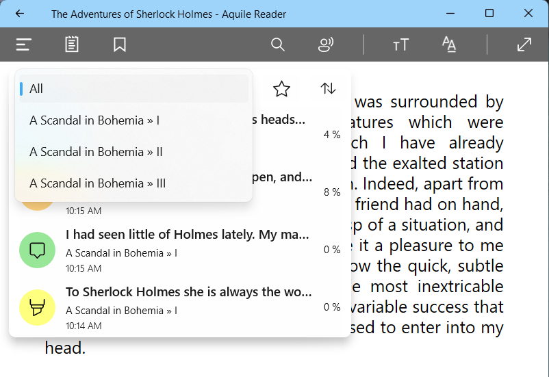This screenshot has width=549, height=377.
Task: Open the annotations notes panel icon
Action: click(x=72, y=44)
